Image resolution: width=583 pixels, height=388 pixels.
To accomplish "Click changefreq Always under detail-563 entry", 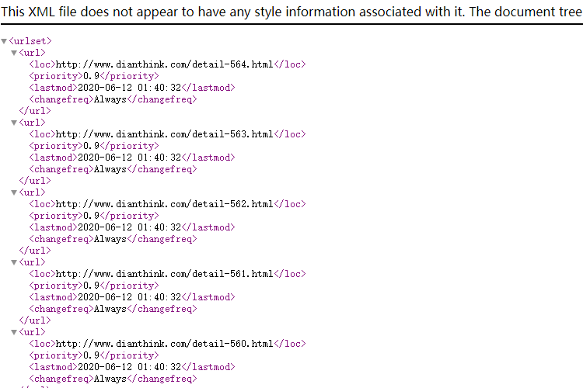I will coord(110,169).
